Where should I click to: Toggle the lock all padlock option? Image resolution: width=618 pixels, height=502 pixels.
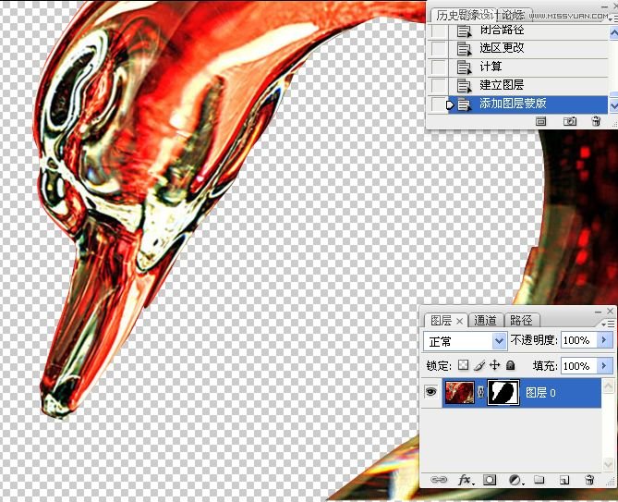(x=510, y=366)
